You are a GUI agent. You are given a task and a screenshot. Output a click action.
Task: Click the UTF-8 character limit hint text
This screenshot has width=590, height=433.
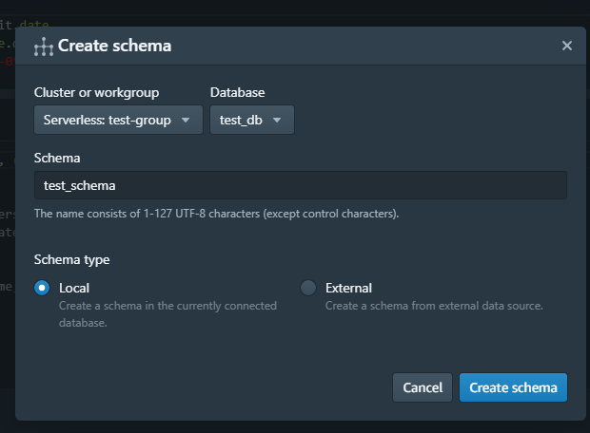pyautogui.click(x=216, y=214)
